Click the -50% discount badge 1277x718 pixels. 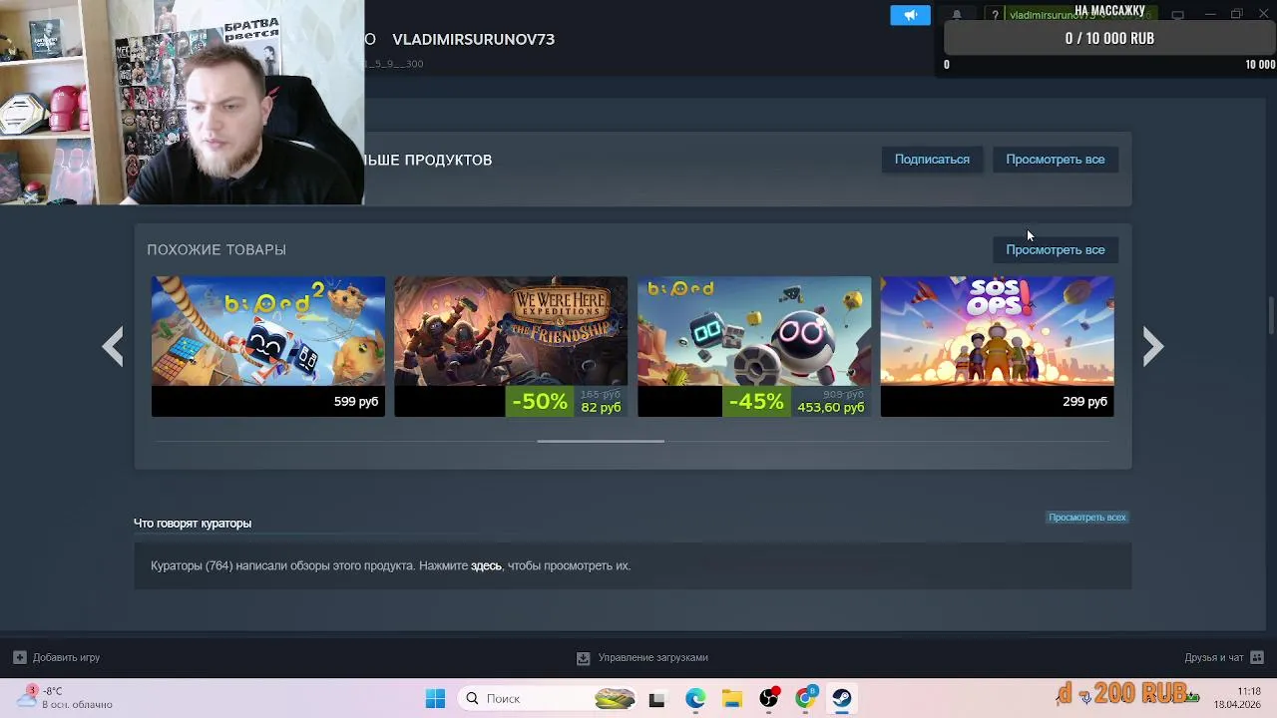(539, 401)
